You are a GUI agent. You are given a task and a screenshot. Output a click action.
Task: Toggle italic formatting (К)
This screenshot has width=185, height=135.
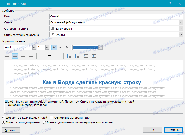pos(60,47)
